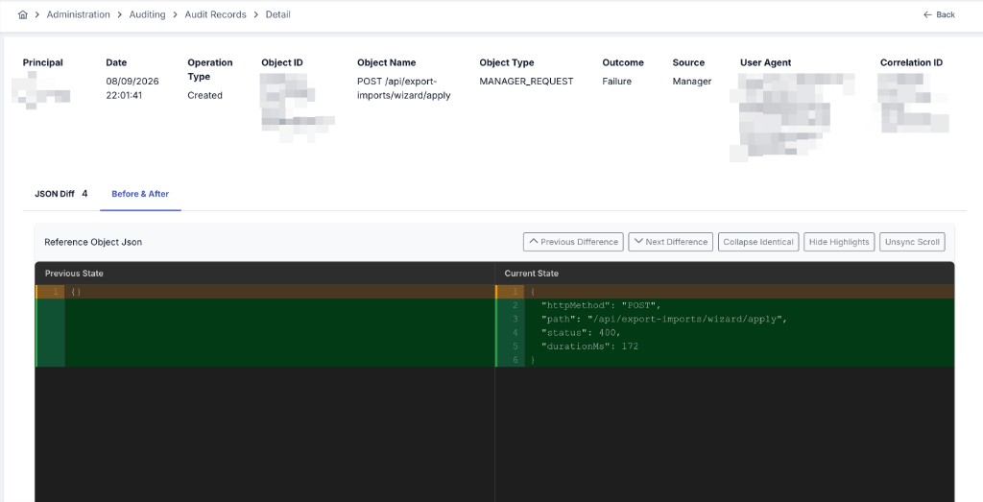The image size is (983, 502).
Task: Click the Operation Type value Created
Action: pos(205,95)
